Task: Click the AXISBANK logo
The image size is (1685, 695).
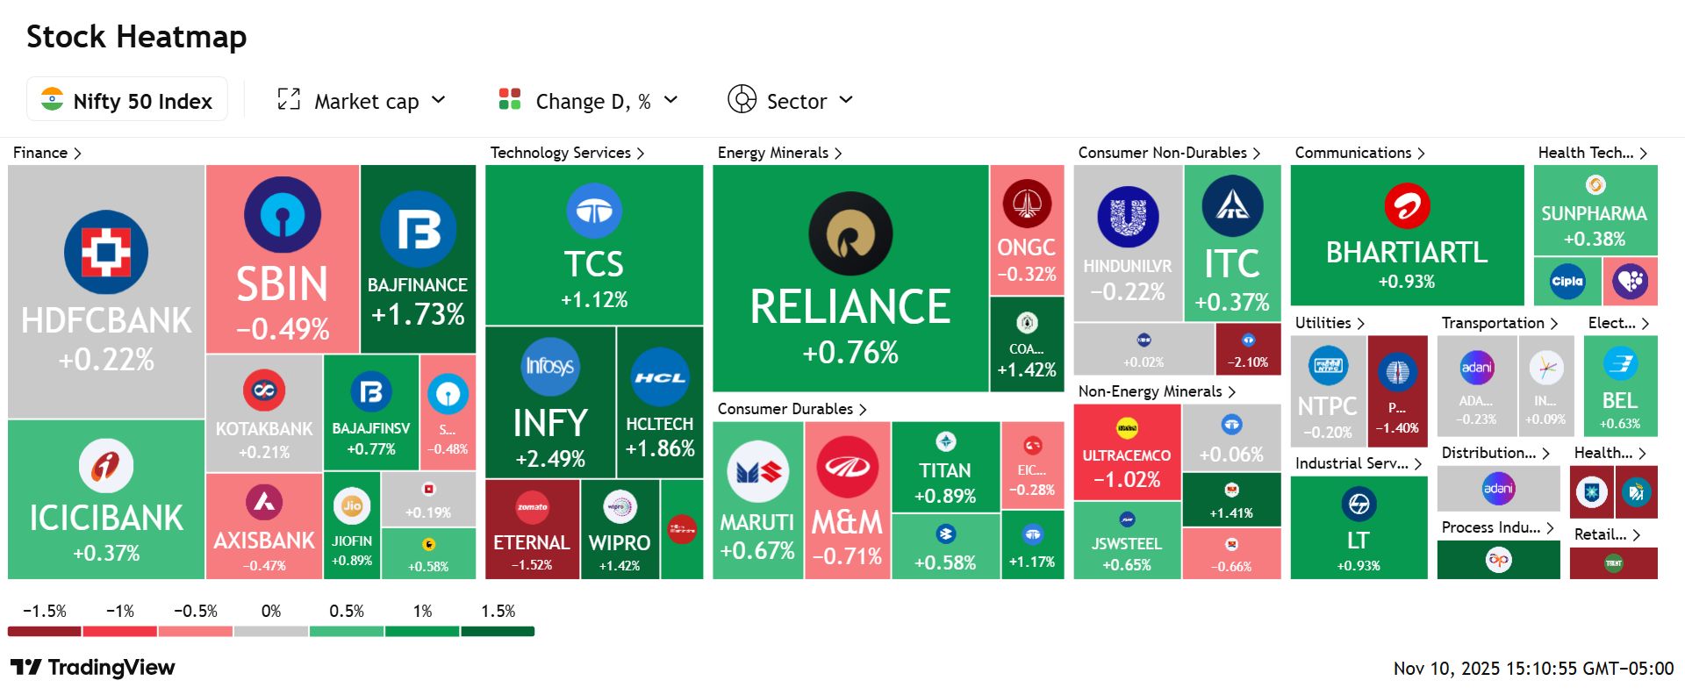Action: (264, 503)
